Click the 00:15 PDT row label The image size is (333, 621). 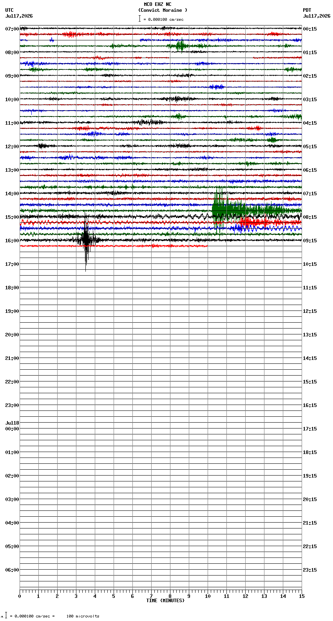click(310, 29)
